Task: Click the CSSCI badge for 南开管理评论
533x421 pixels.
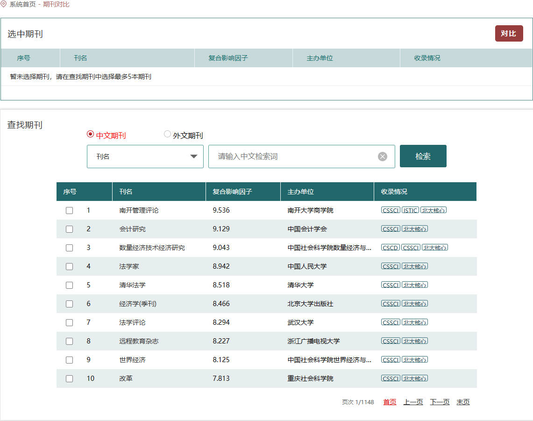Action: [391, 210]
